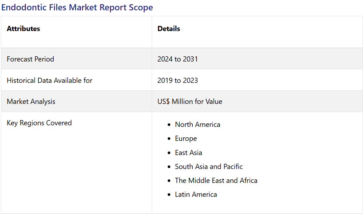Select the Key Regions Covered label
The width and height of the screenshot is (363, 214).
click(39, 123)
